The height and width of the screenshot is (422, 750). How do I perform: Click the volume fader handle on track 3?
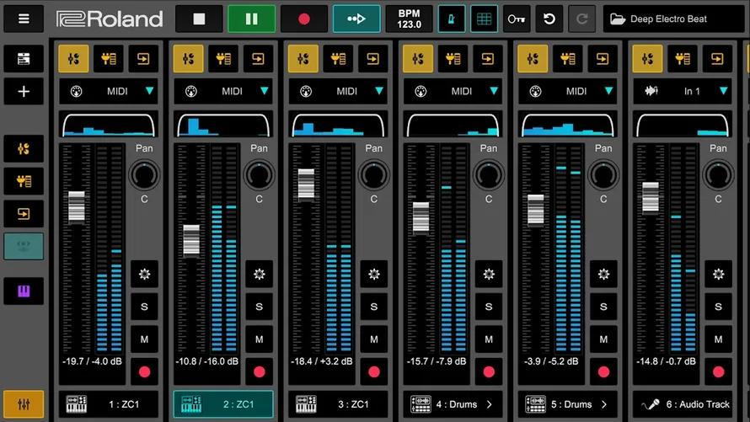(x=306, y=184)
